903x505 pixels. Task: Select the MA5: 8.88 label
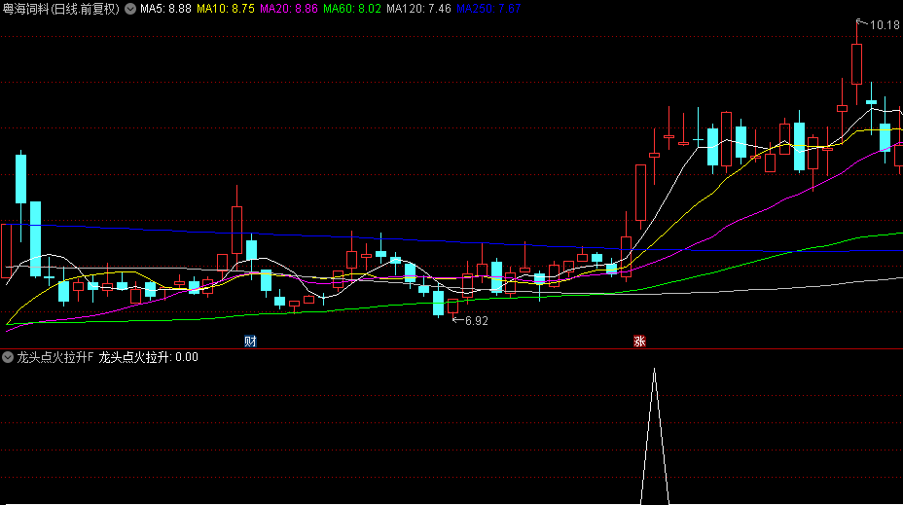[165, 9]
